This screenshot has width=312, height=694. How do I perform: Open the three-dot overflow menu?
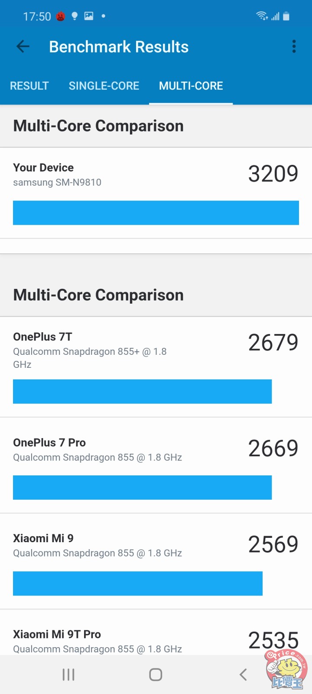294,46
